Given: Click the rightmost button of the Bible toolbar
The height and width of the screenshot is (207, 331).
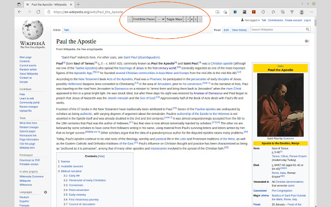Looking at the screenshot, I should [x=200, y=19].
